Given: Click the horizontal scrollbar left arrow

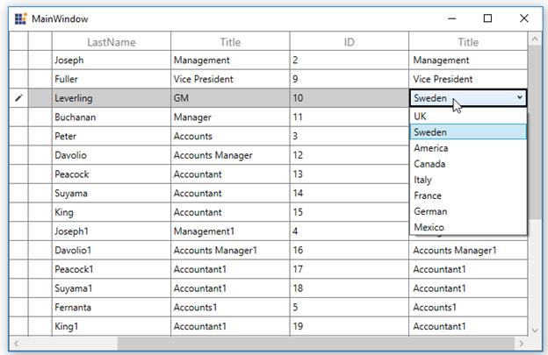Looking at the screenshot, I should coord(16,344).
